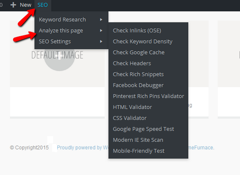Expand the Analyze this page submenu

(x=61, y=31)
